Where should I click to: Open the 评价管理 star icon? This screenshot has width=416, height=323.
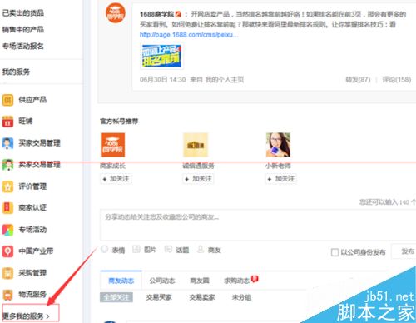coord(7,186)
